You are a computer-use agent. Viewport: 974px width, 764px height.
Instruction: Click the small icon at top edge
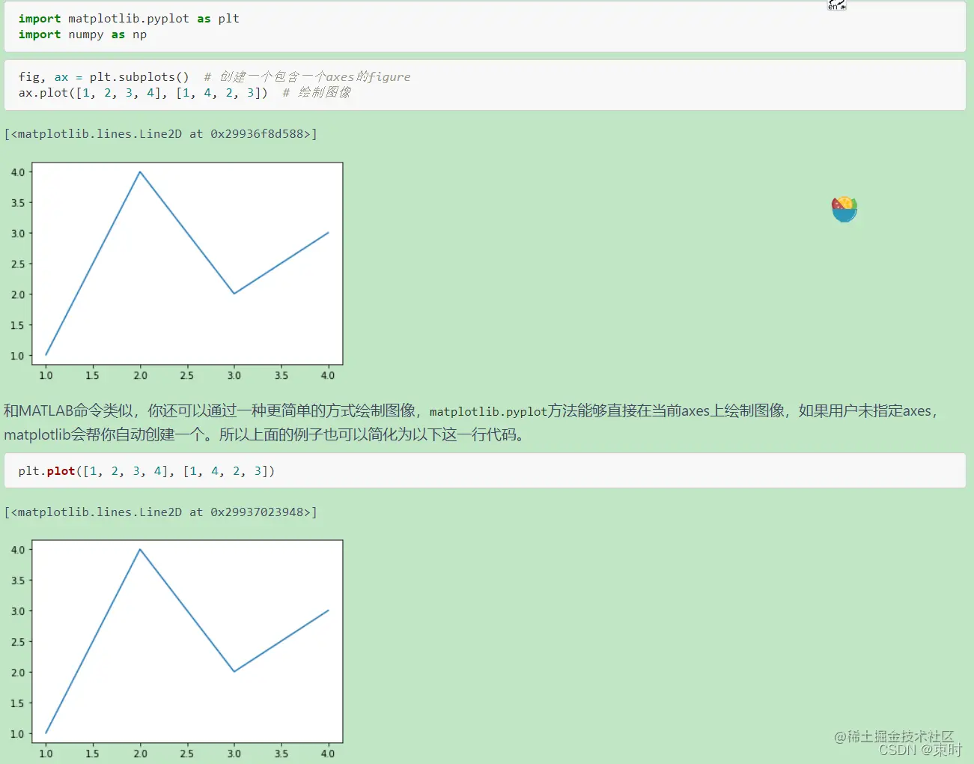point(836,4)
